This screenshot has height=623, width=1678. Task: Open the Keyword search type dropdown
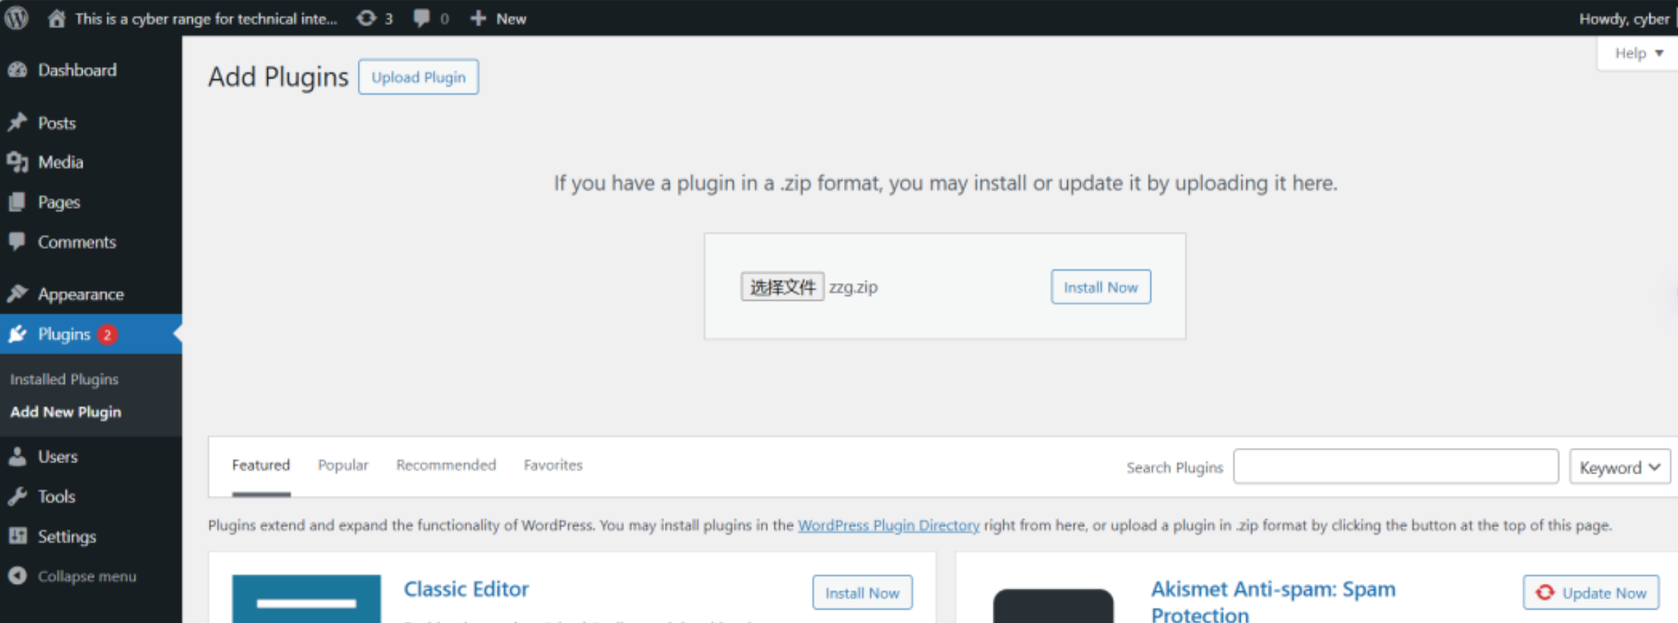click(x=1619, y=467)
